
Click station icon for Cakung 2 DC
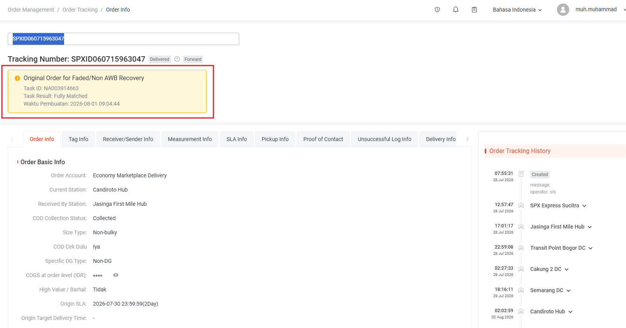point(521,269)
